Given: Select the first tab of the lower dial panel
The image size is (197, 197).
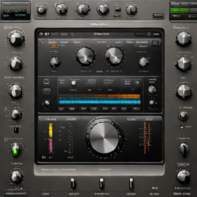Looking at the screenshot, I should pos(51,119).
